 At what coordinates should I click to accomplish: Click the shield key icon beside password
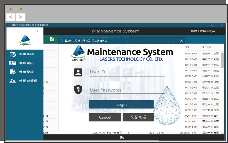78,89
